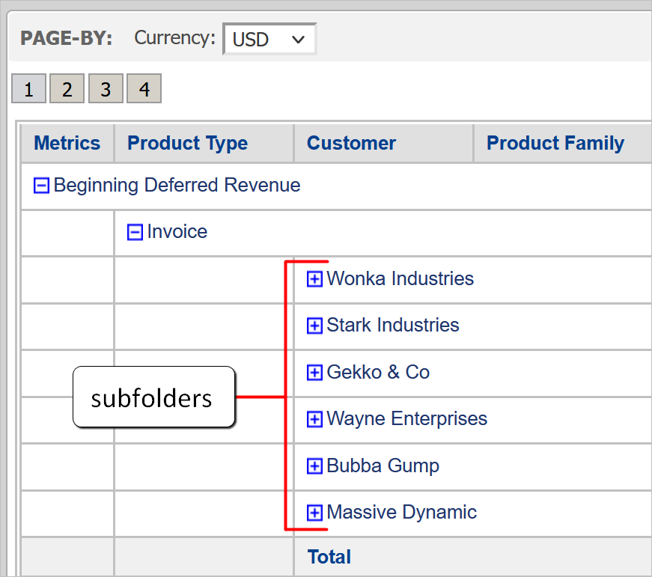Screen dimensions: 652x577
Task: Click the Currency label
Action: pyautogui.click(x=174, y=38)
